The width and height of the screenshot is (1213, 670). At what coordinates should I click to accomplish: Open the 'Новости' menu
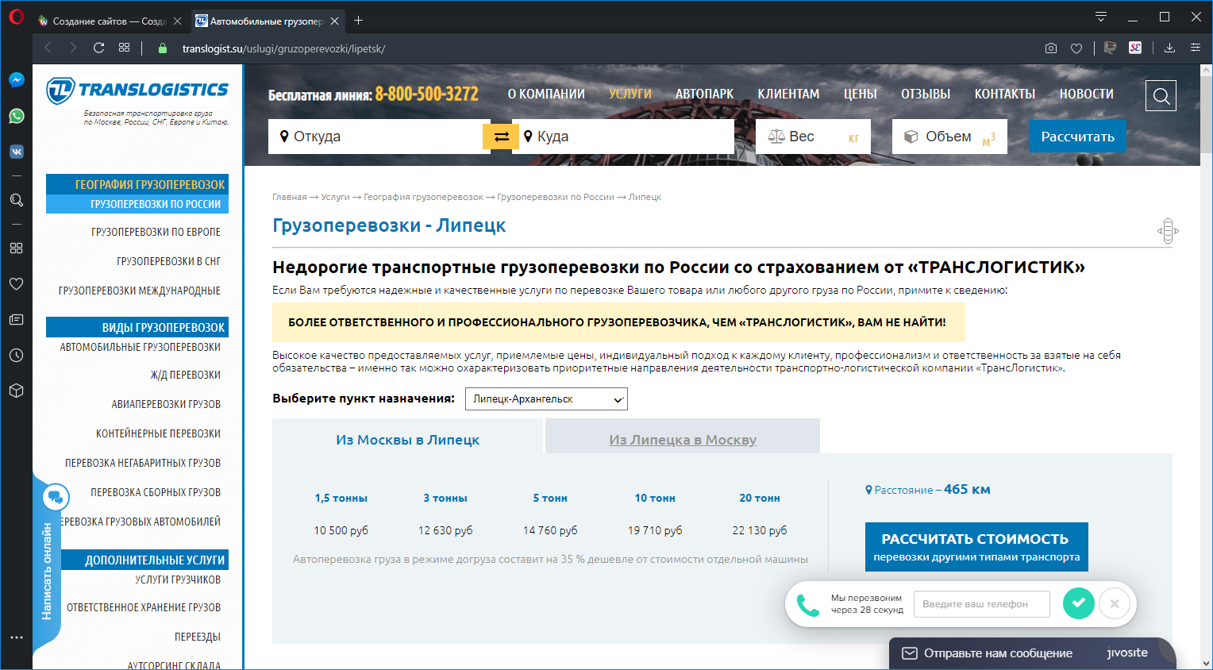coord(1087,94)
